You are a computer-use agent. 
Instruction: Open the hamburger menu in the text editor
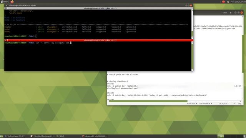(231, 13)
